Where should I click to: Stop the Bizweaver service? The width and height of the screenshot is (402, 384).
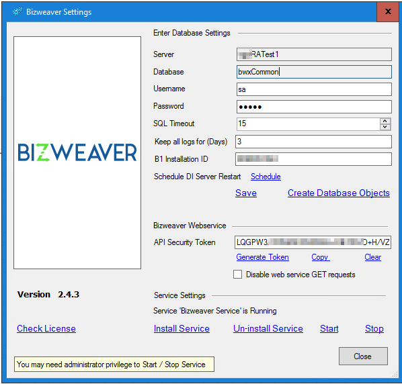click(x=374, y=328)
